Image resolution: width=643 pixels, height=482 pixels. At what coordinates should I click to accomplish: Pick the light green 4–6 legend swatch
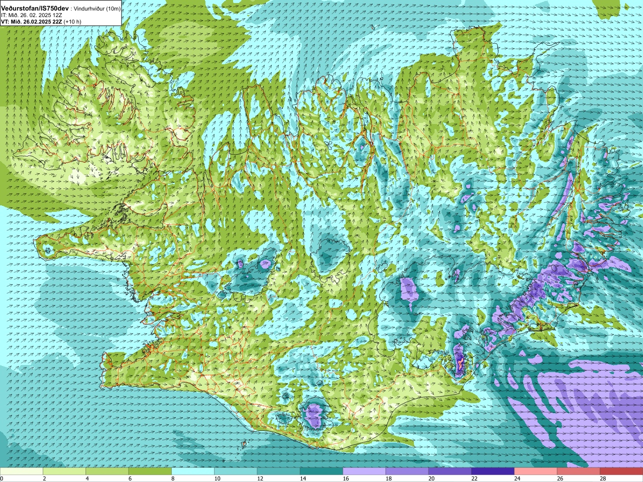click(x=107, y=471)
